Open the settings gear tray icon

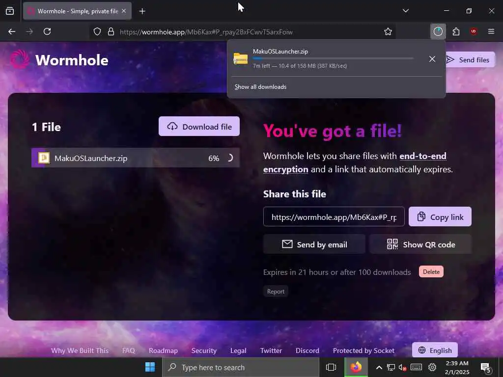(432, 367)
